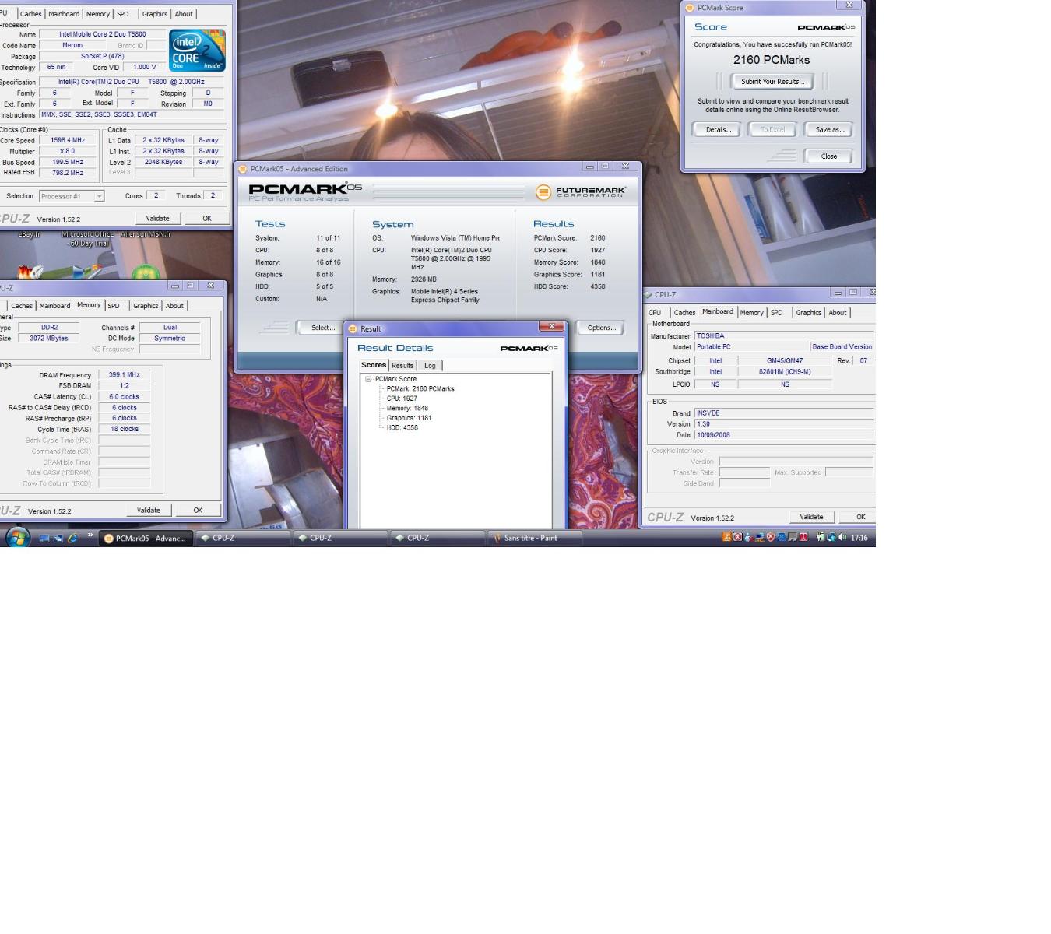The image size is (1051, 934).
Task: Open About tab in Memory CPU-Z window
Action: tap(174, 306)
